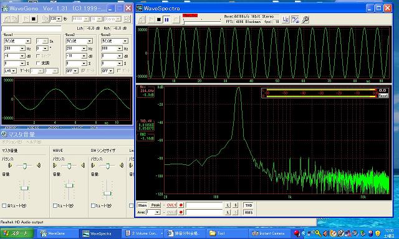Toggle the gate checkbox in Wave2
399x239 pixels.
(84, 70)
